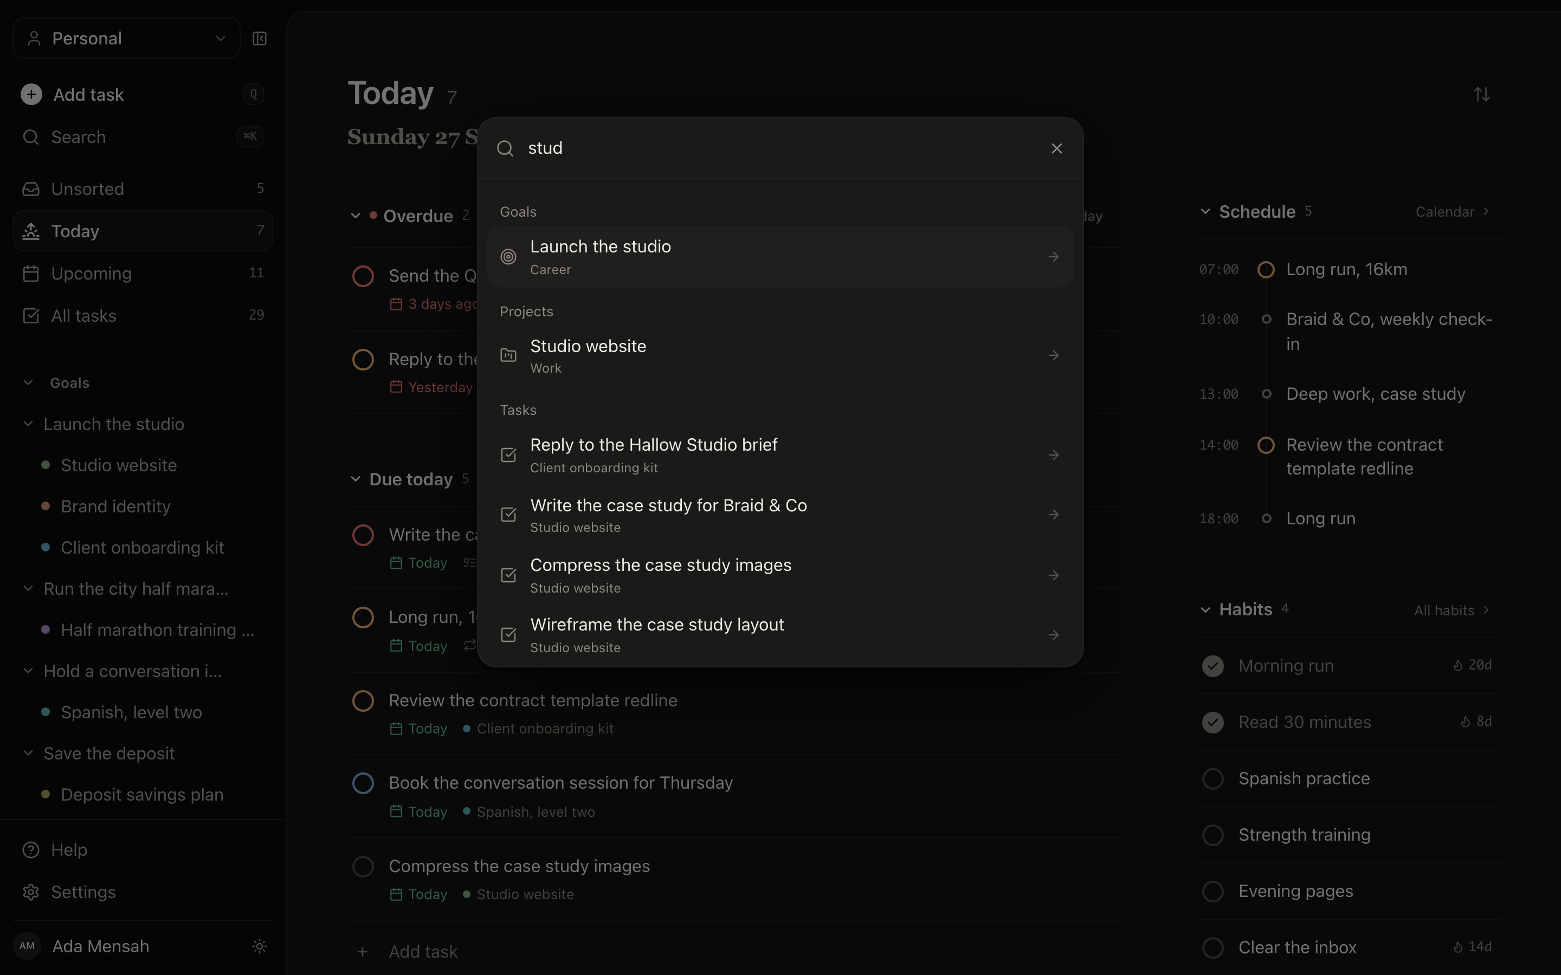
Task: Uncheck the Morning run habit
Action: click(1212, 666)
